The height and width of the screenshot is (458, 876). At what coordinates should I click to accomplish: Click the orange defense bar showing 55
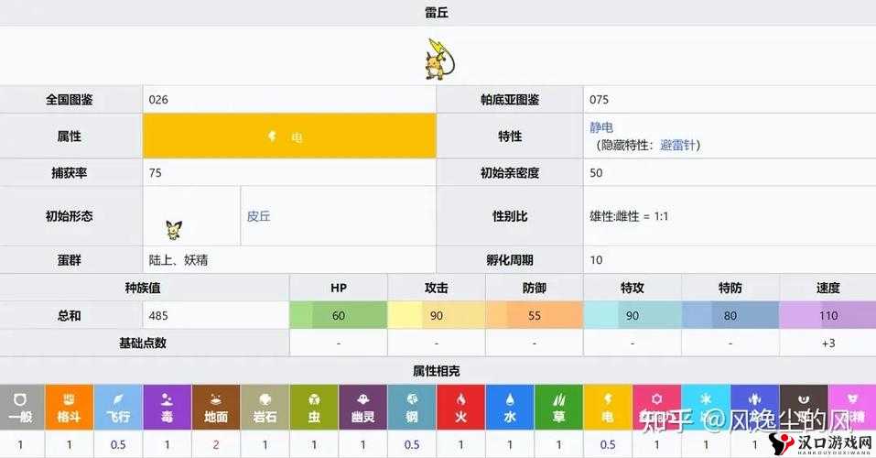tap(534, 315)
